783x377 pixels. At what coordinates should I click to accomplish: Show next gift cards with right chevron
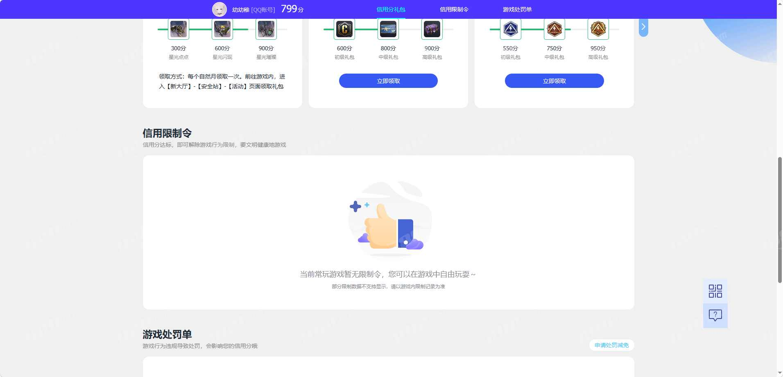coord(643,27)
